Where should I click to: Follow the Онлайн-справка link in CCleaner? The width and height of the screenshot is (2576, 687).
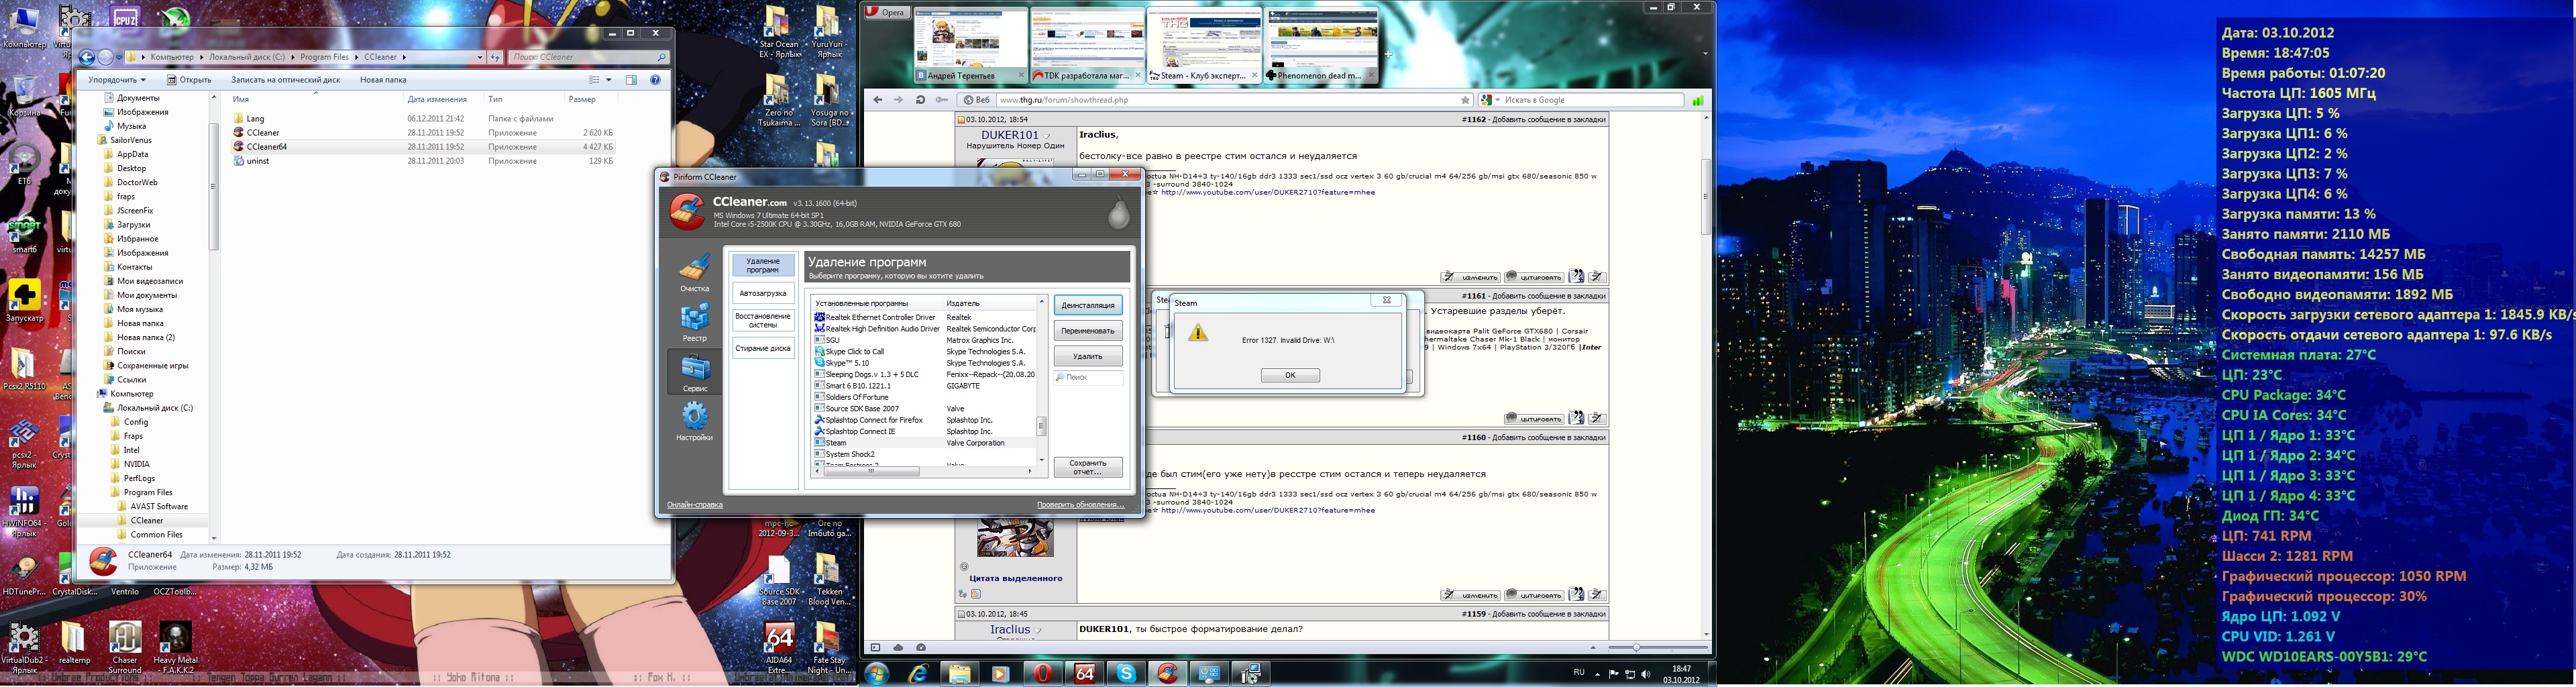(x=694, y=505)
